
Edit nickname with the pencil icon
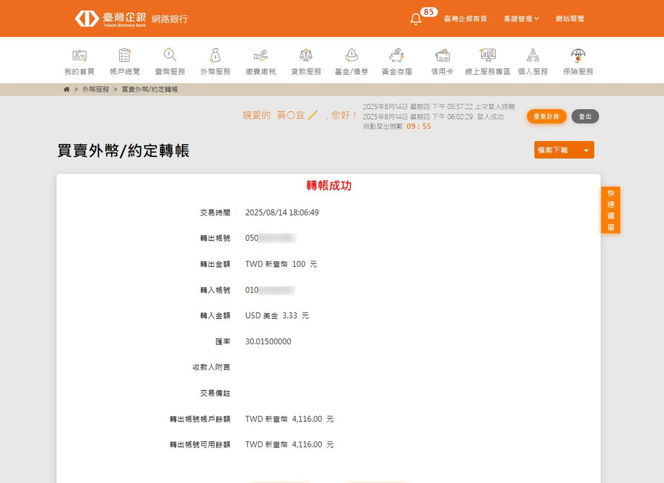pyautogui.click(x=313, y=115)
